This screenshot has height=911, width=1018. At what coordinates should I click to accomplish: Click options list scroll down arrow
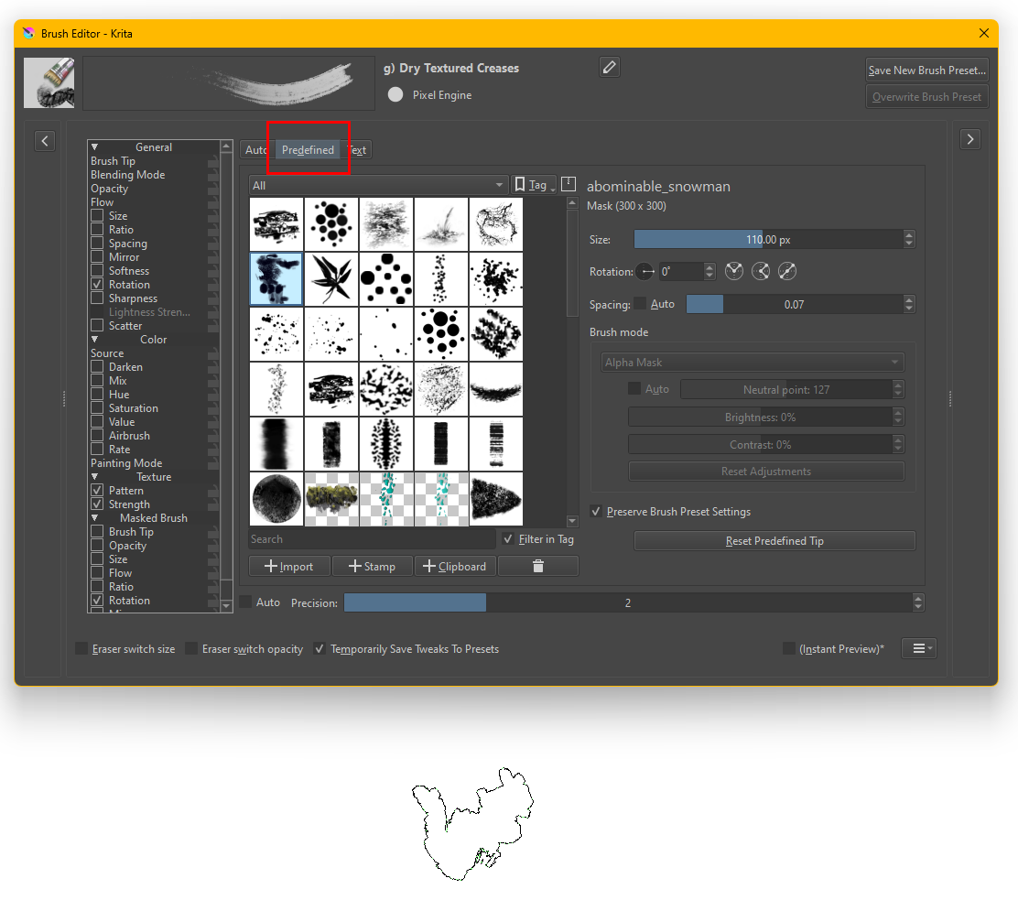point(226,606)
